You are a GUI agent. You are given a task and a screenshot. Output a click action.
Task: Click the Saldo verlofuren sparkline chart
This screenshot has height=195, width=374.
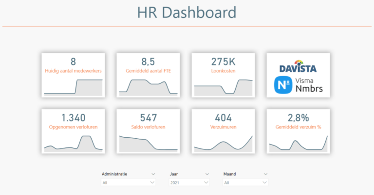[x=148, y=144]
